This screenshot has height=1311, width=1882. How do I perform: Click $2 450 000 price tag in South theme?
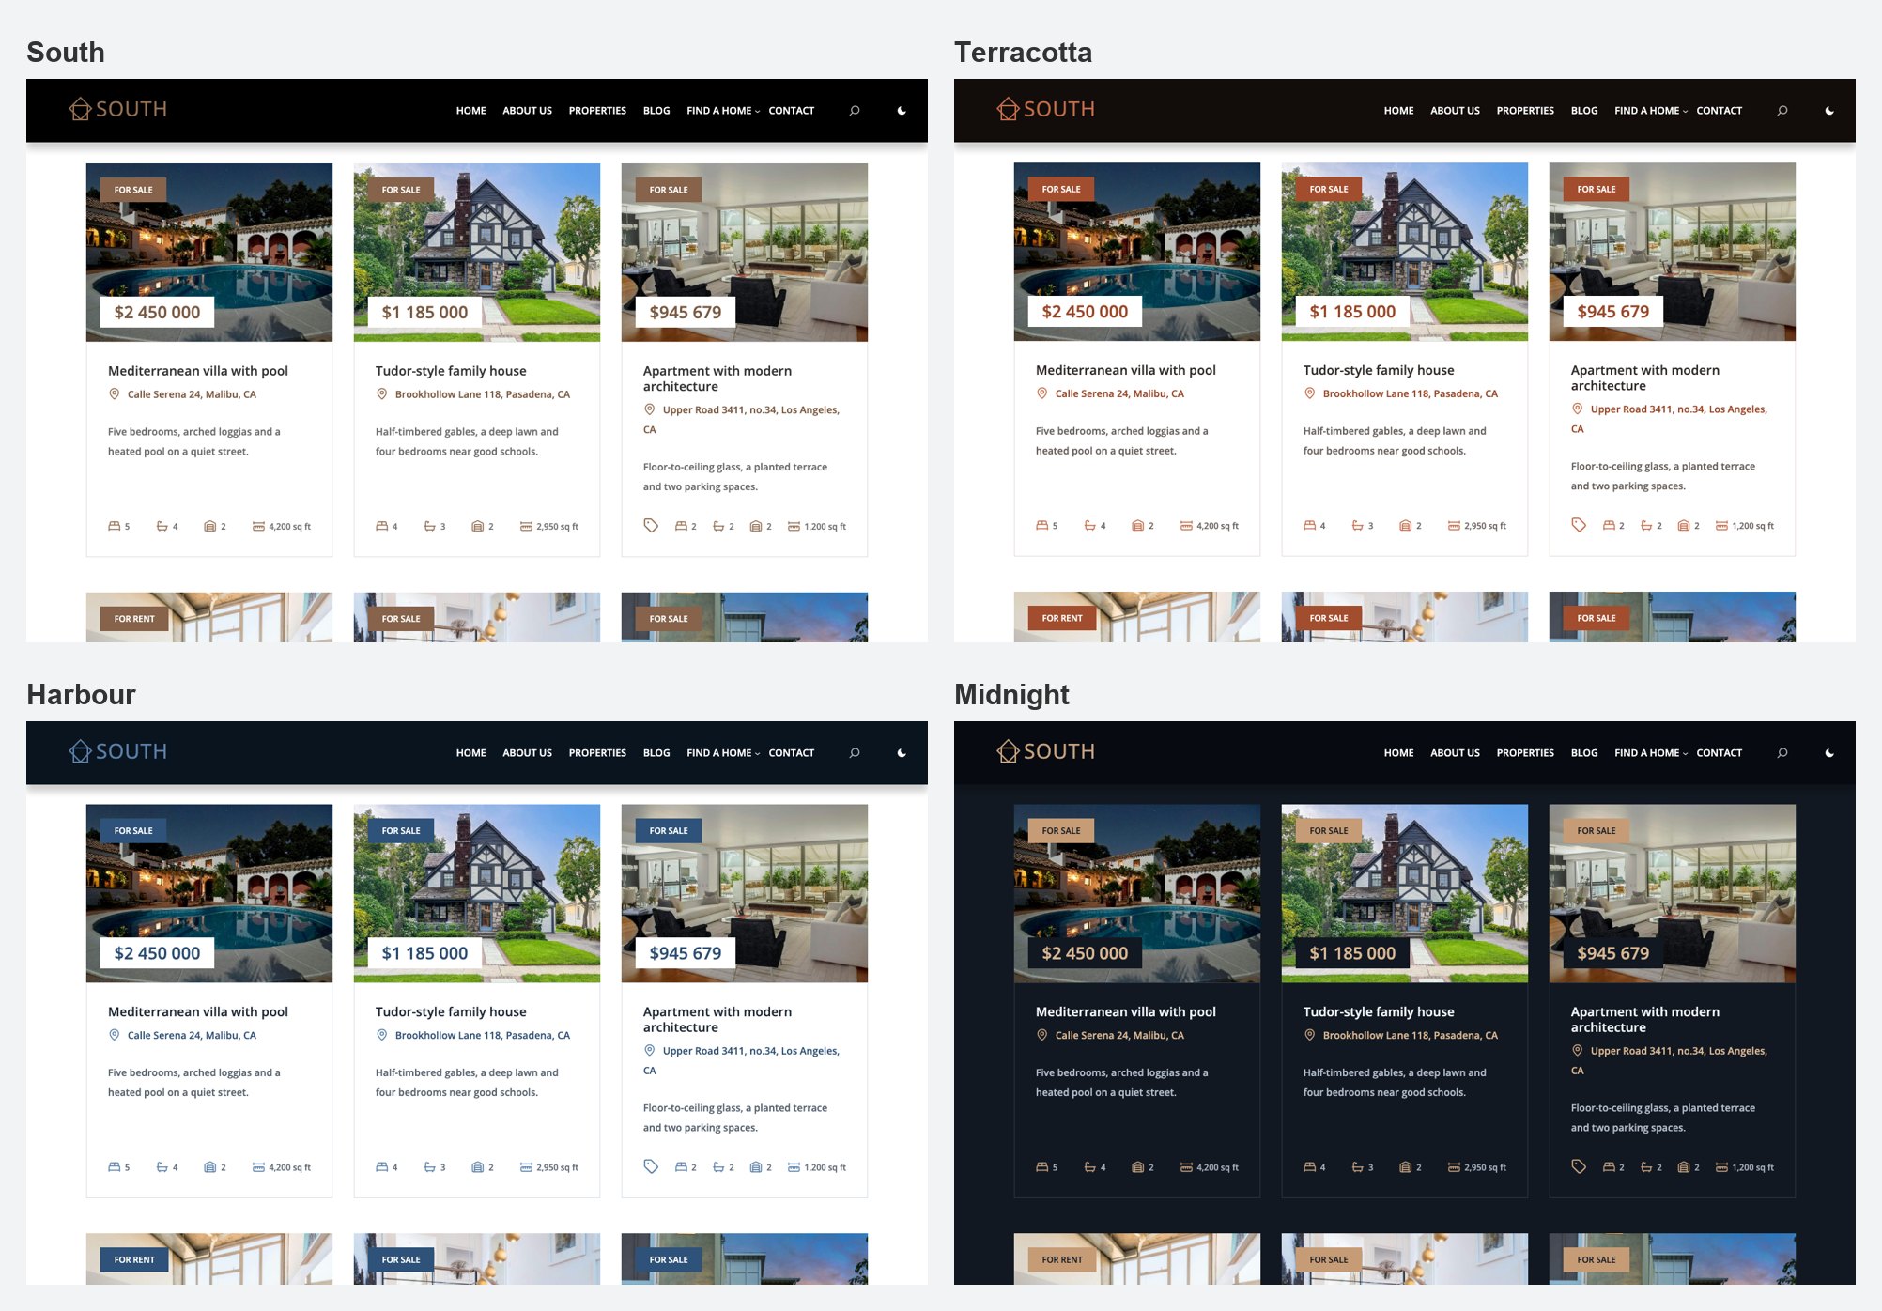tap(157, 312)
